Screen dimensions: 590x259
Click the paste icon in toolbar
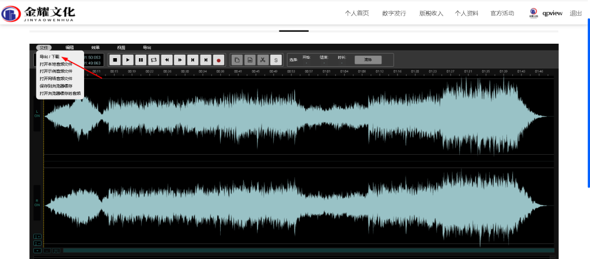pos(250,60)
